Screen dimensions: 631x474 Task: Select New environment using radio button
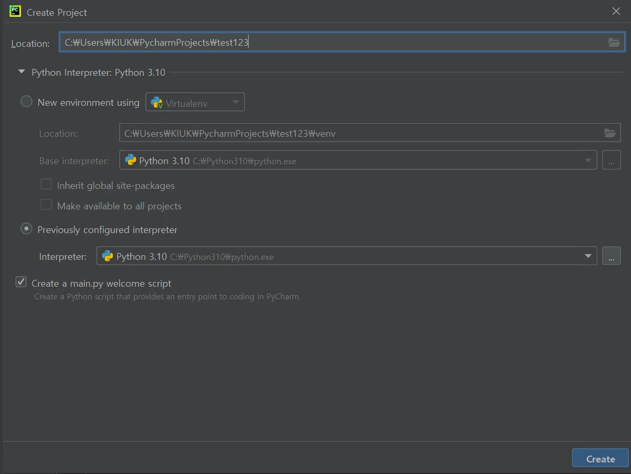tap(26, 102)
